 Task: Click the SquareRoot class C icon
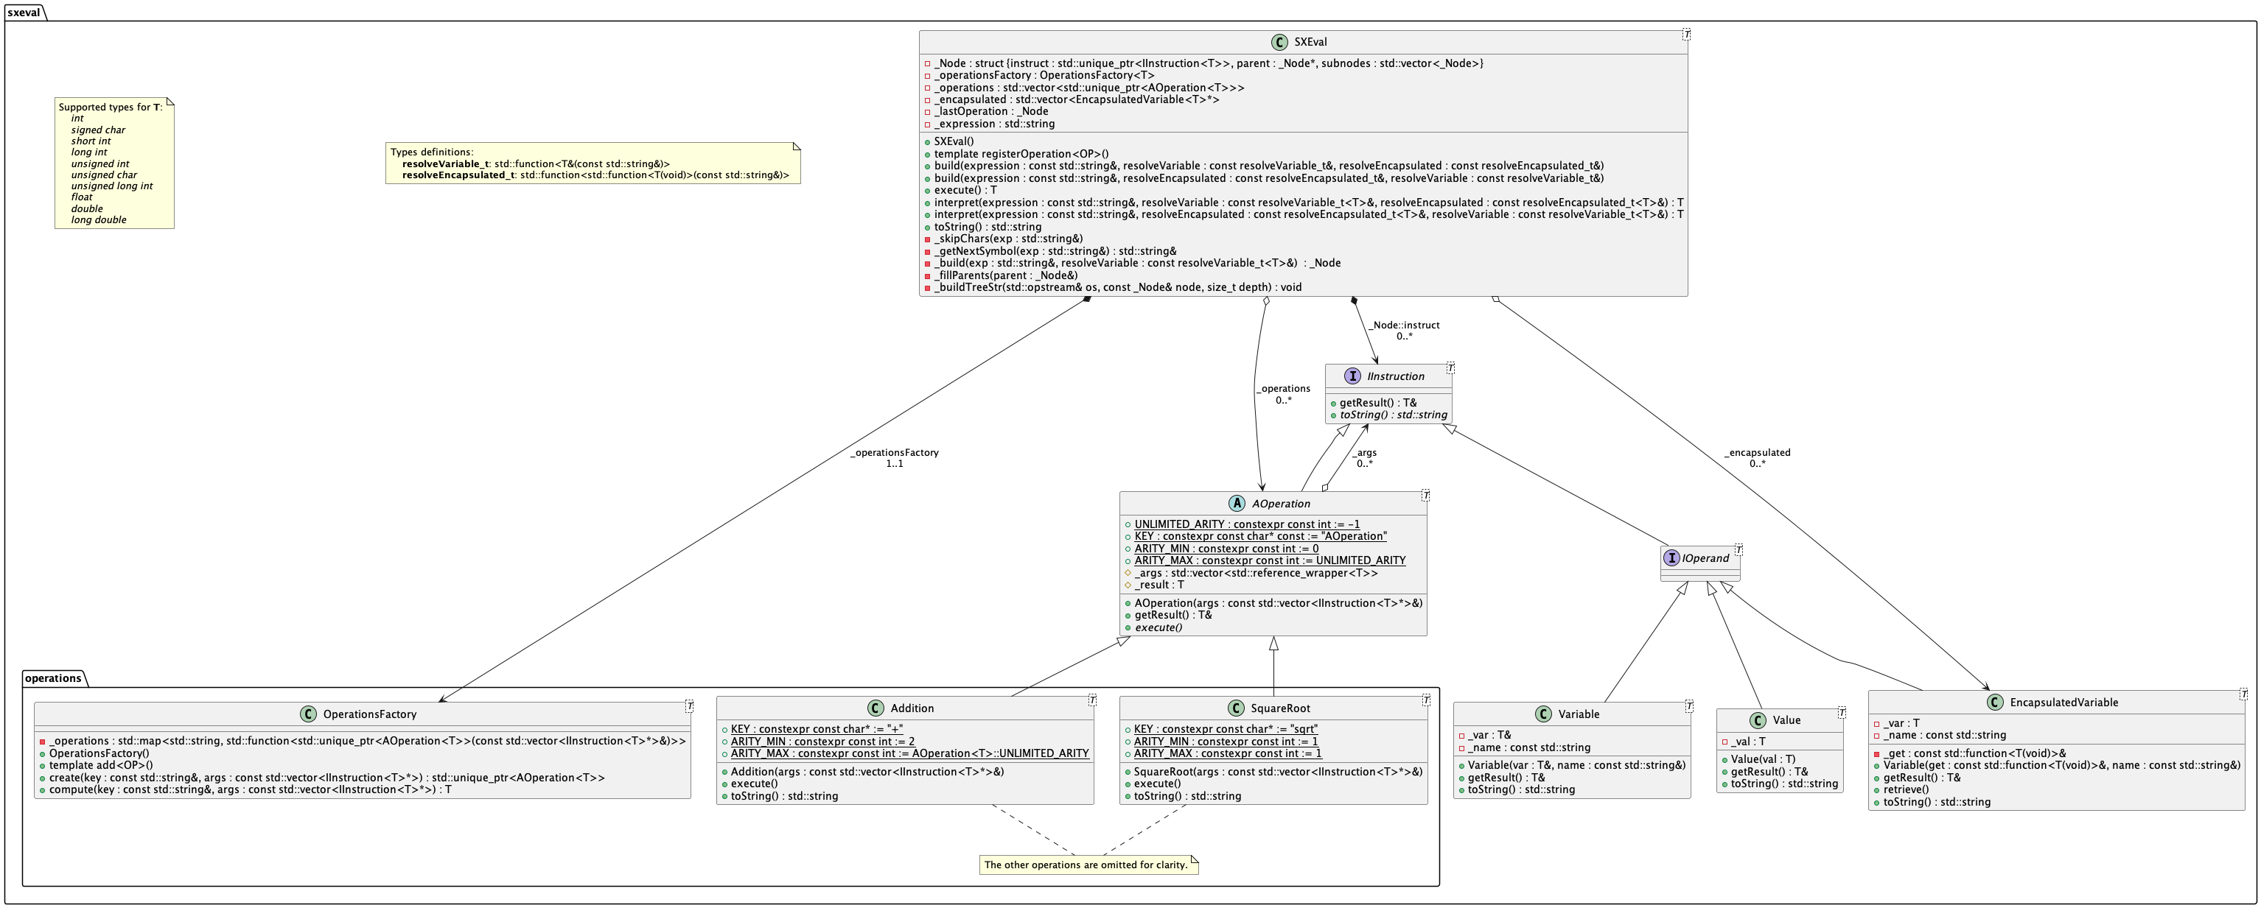[x=1236, y=708]
